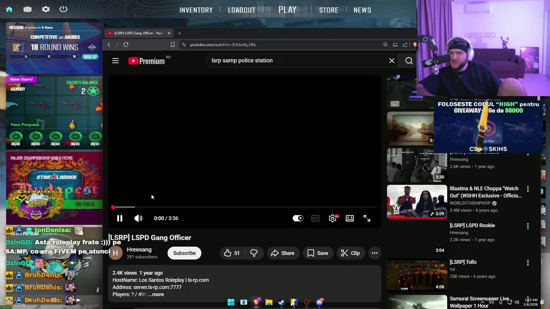Close the LSPD Gang Officer browser tab
This screenshot has width=550, height=309.
click(x=169, y=33)
